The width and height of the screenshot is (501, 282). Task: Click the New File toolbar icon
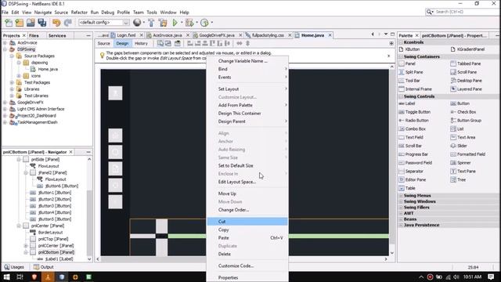(9, 23)
